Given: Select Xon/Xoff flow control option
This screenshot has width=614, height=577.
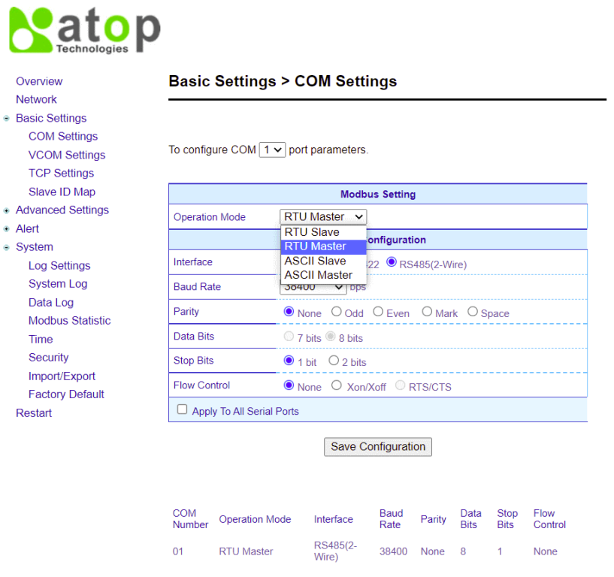Looking at the screenshot, I should tap(337, 385).
